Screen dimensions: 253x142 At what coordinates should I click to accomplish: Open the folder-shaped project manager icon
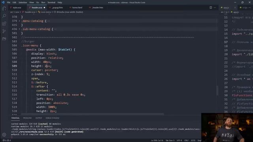click(x=4, y=39)
